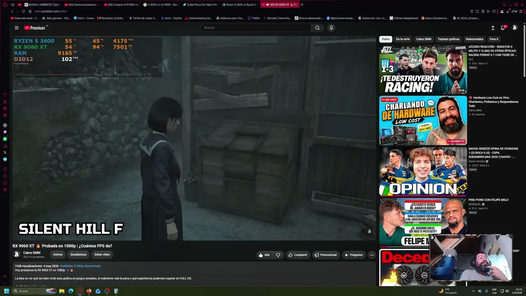Screen dimensions: 526x296
Task: Open YouTube notifications bell
Action: [x=503, y=28]
